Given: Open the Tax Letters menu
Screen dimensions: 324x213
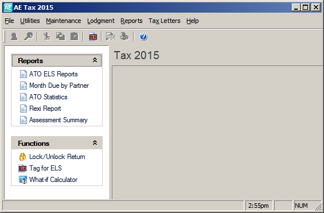Looking at the screenshot, I should pyautogui.click(x=164, y=21).
